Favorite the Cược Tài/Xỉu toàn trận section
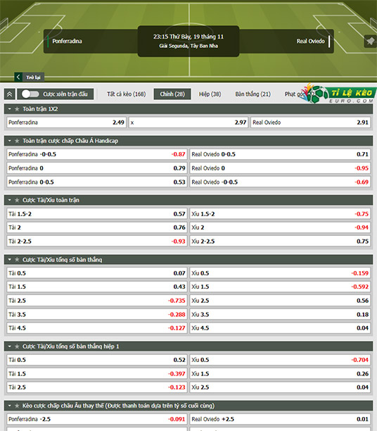This screenshot has height=431, width=377. tap(17, 200)
